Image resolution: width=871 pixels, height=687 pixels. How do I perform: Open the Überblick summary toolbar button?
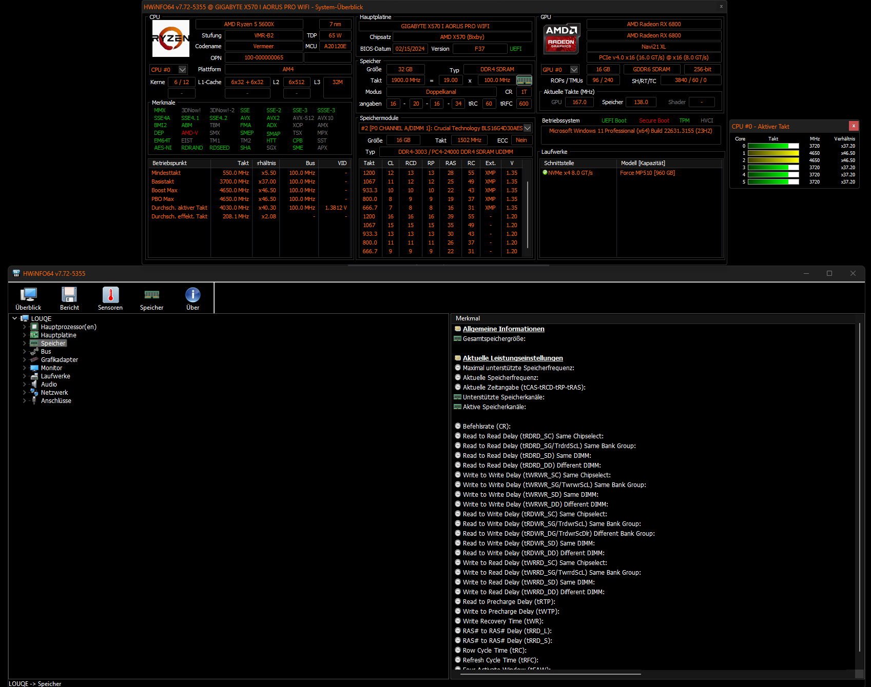[x=28, y=298]
